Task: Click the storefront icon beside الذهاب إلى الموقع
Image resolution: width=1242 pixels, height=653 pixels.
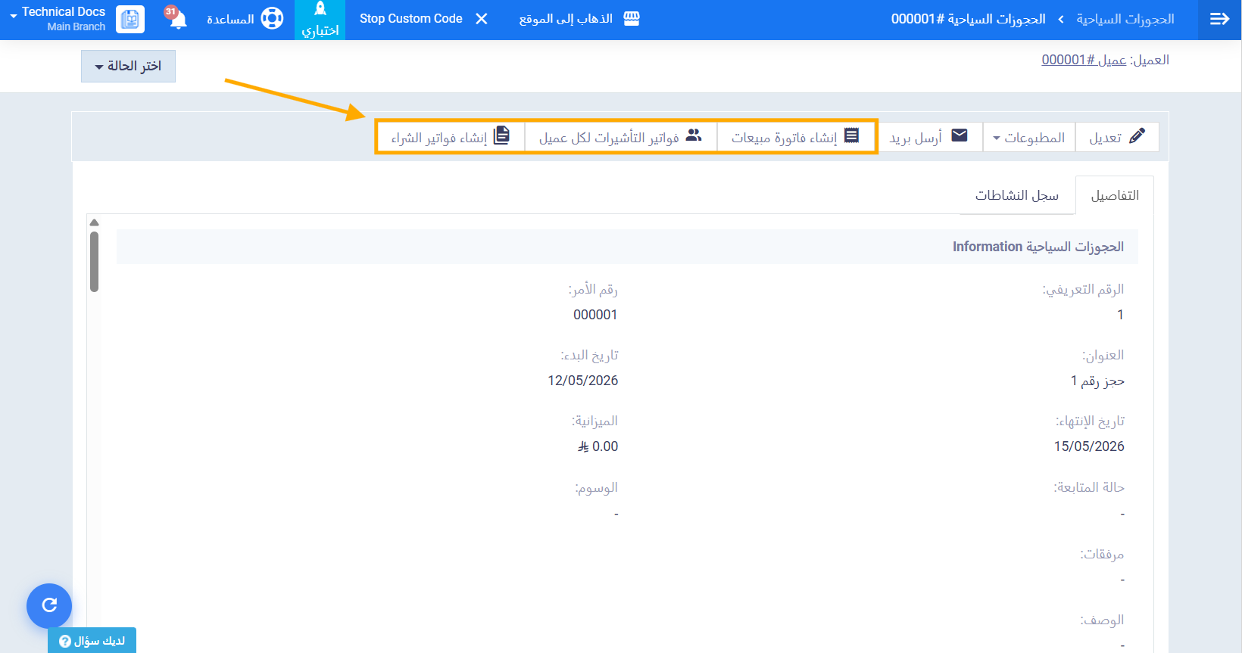Action: pos(632,19)
